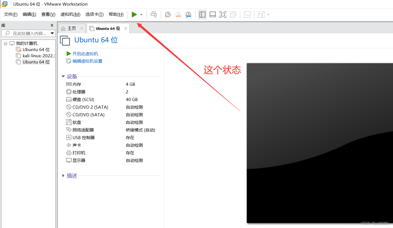Select kali-linux-2022.3 in the library

click(x=39, y=56)
